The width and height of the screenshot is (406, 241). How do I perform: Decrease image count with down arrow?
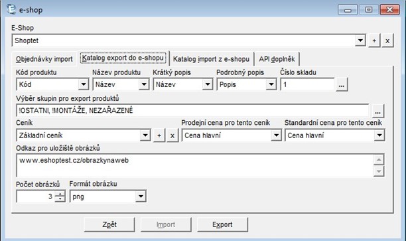coord(60,199)
